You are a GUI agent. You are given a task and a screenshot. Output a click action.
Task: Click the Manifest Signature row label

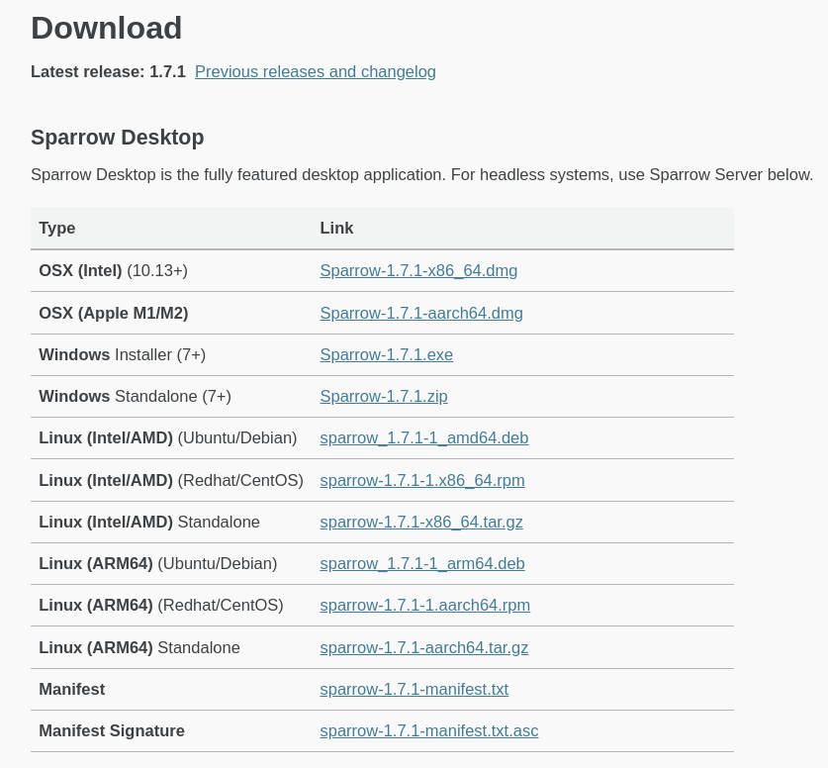click(x=112, y=731)
